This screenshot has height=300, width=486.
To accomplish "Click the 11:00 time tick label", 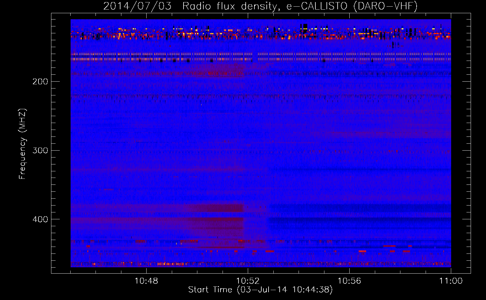I will 451,281.
